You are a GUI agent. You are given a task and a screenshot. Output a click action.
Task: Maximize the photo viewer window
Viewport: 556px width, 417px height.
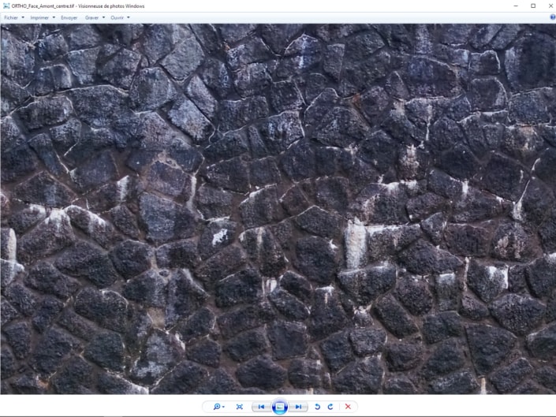[532, 6]
